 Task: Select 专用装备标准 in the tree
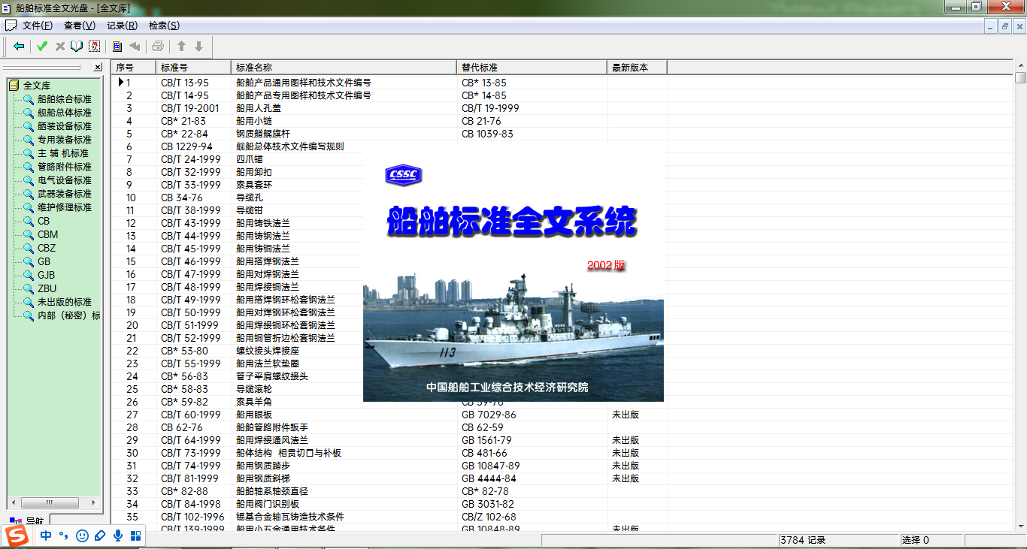pyautogui.click(x=65, y=140)
